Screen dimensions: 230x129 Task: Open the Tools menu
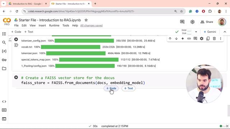click(66, 25)
